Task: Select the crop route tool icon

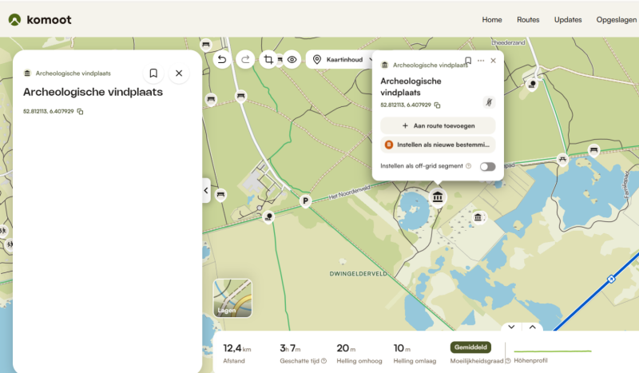Action: [268, 60]
